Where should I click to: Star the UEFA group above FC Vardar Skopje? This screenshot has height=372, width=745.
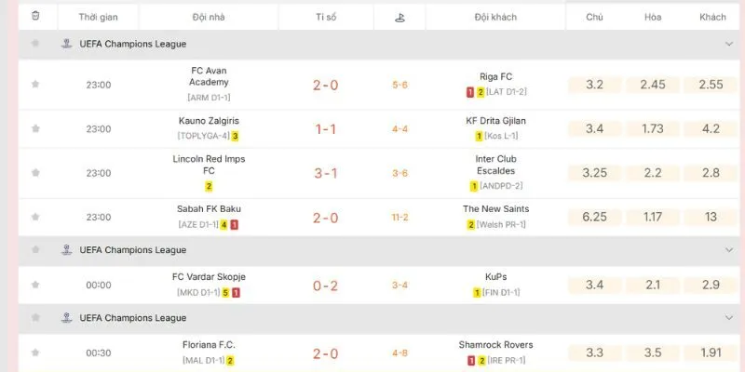pos(35,249)
